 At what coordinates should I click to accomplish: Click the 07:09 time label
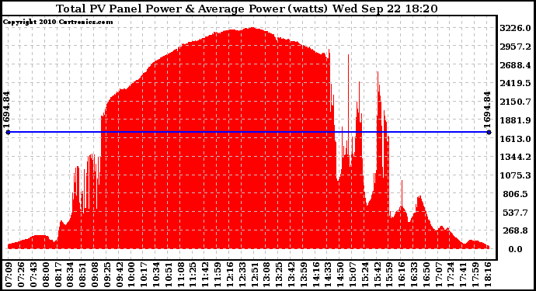pyautogui.click(x=9, y=275)
